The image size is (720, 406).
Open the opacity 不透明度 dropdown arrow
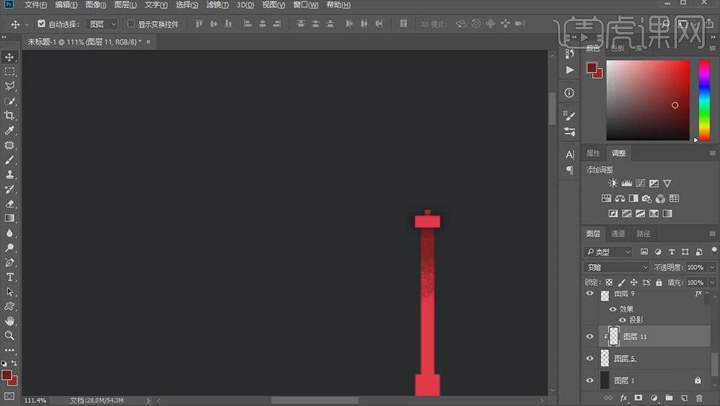pyautogui.click(x=712, y=267)
